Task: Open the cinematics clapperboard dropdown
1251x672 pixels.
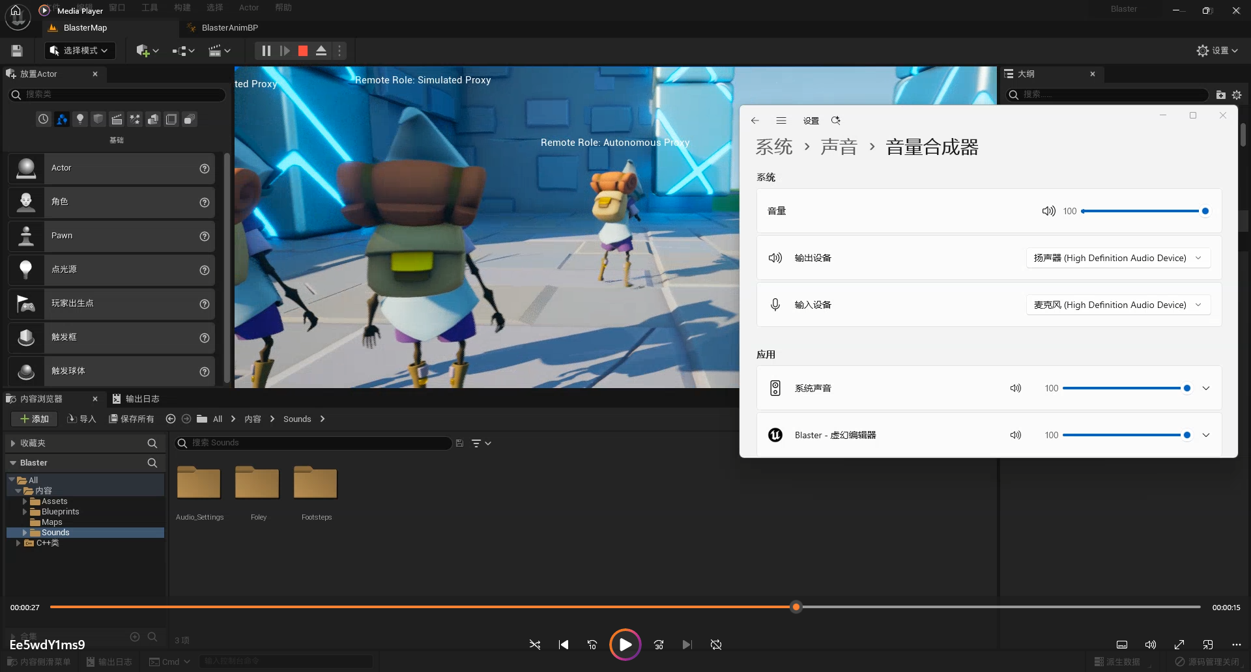Action: coord(220,51)
